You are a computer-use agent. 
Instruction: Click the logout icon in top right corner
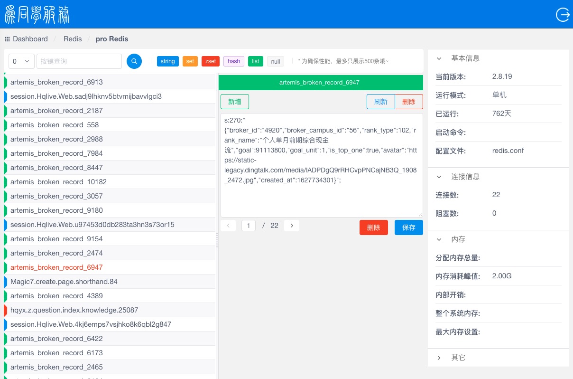click(563, 14)
